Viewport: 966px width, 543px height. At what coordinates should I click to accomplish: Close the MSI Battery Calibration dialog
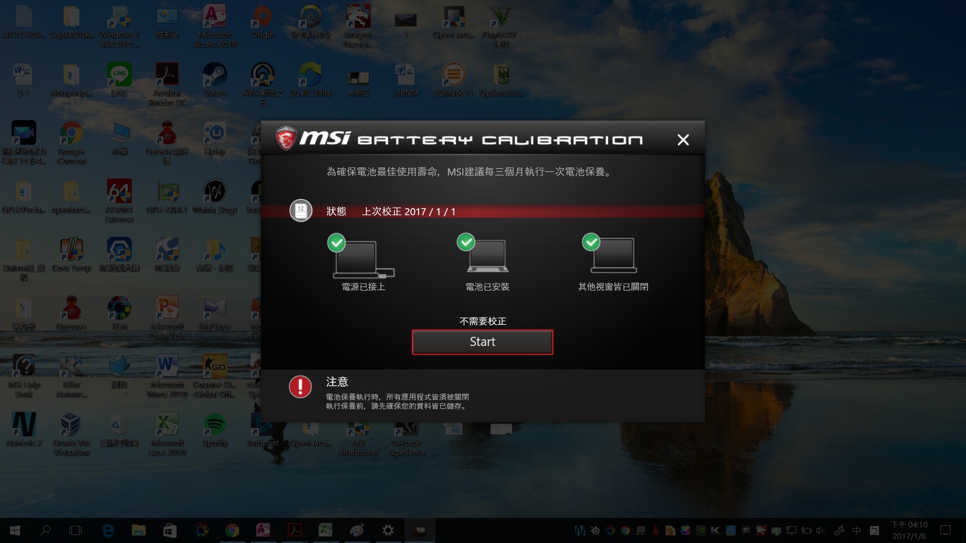coord(683,140)
